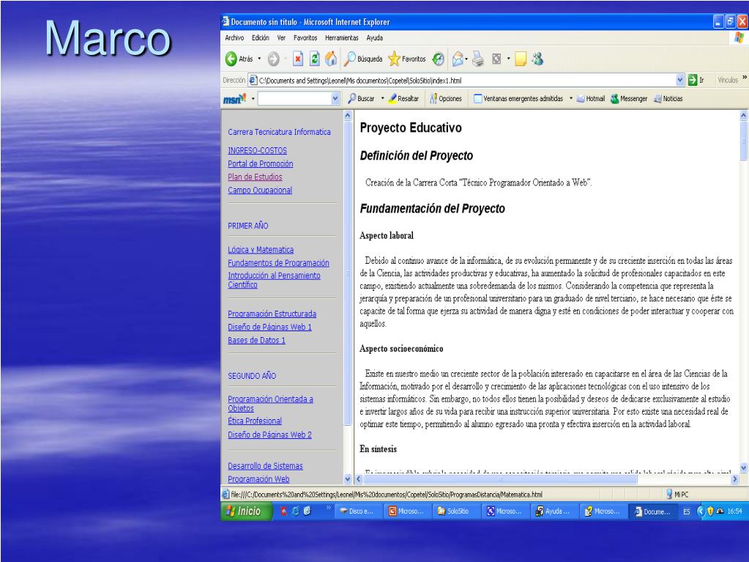Screen dimensions: 749x562
Task: Go to the home page icon
Action: pyautogui.click(x=330, y=59)
